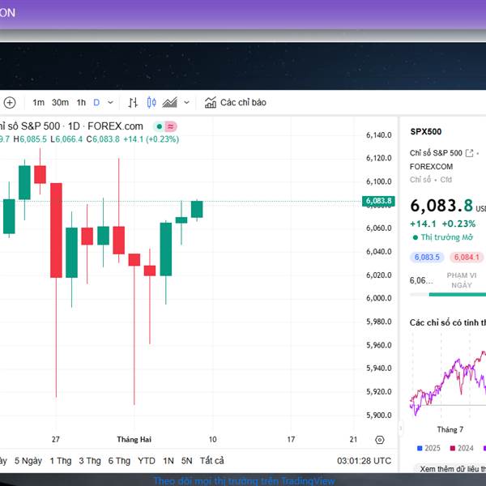Open the indicators chart icon
The height and width of the screenshot is (486, 486).
click(211, 103)
